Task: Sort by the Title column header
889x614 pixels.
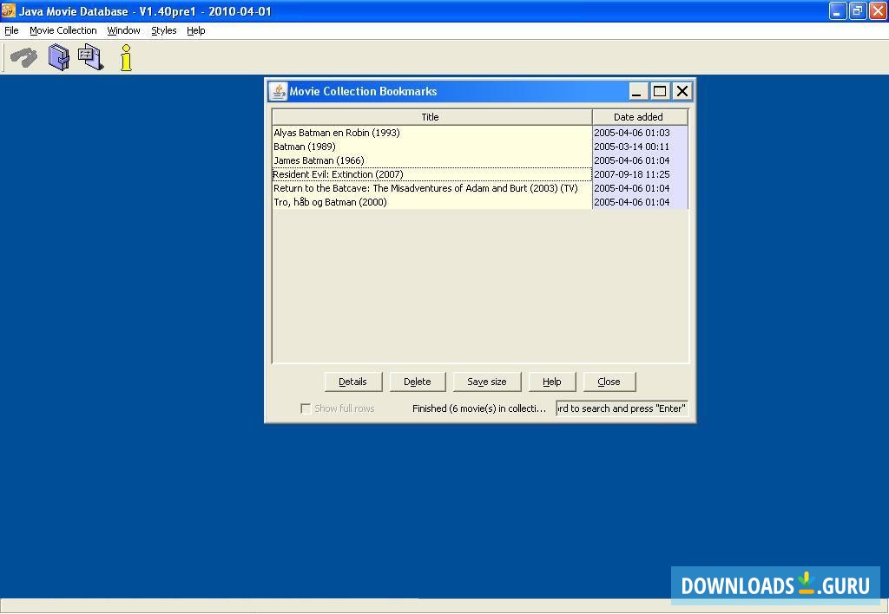Action: [431, 116]
